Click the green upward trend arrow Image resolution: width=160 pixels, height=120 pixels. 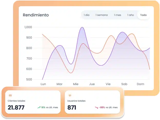click(x=39, y=107)
